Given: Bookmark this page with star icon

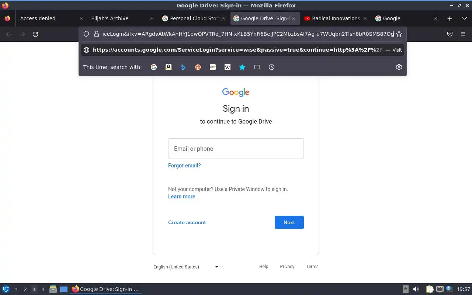Looking at the screenshot, I should pos(399,34).
